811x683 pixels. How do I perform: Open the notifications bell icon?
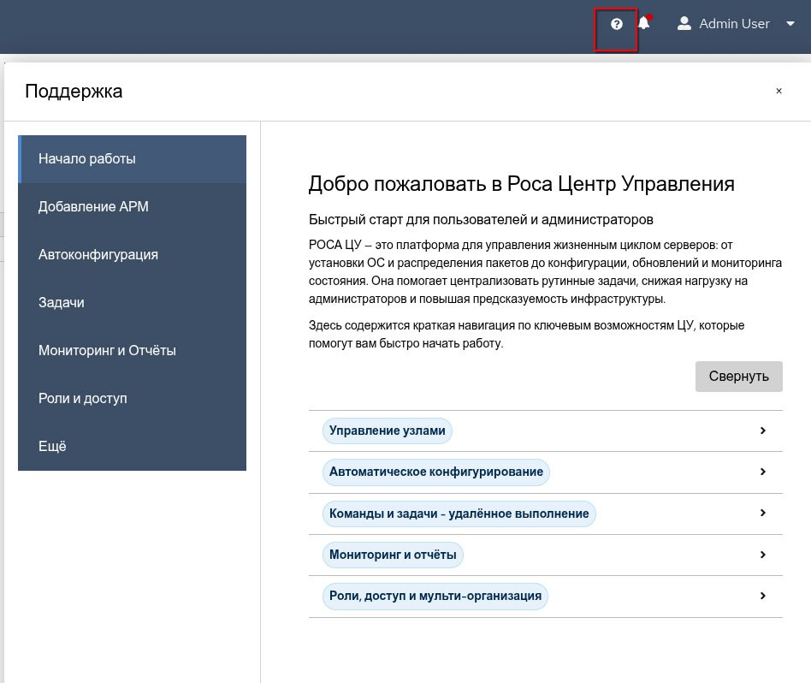[643, 24]
